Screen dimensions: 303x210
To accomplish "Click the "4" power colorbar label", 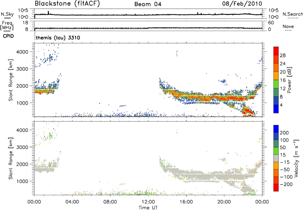I will click(281, 105).
